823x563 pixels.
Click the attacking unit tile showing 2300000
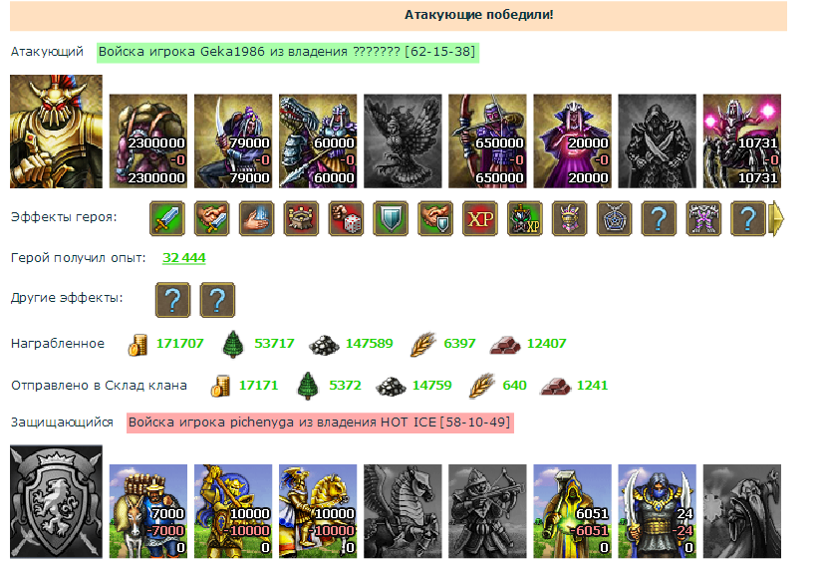[x=148, y=141]
